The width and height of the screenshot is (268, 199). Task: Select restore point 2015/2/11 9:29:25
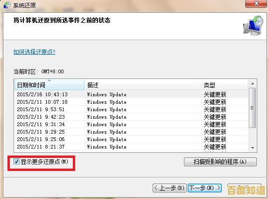coord(131,132)
